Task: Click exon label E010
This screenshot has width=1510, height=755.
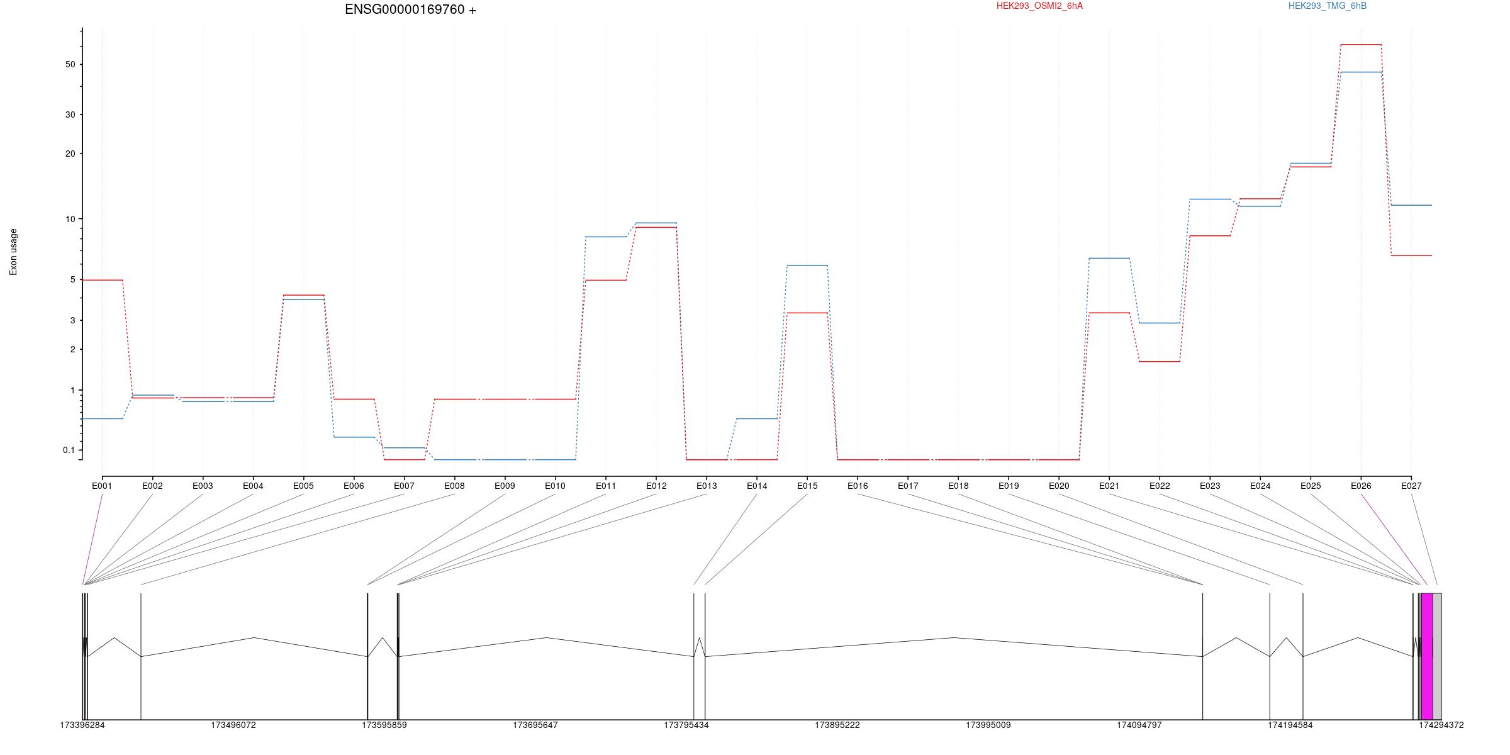Action: tap(555, 486)
